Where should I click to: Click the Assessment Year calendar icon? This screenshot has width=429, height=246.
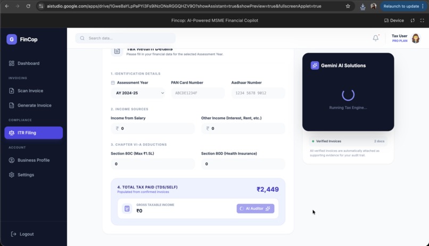pyautogui.click(x=113, y=83)
